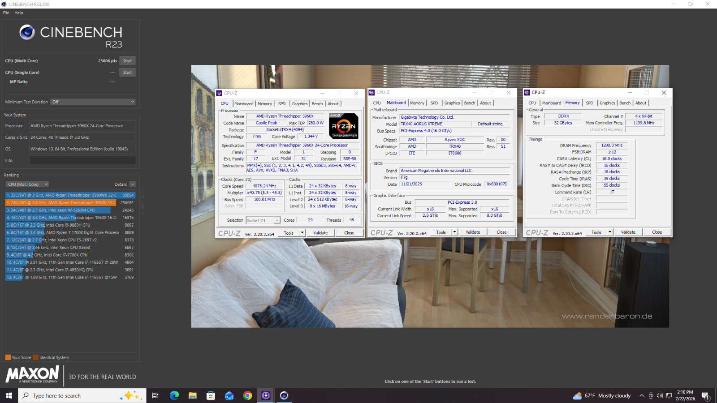Viewport: 717px width, 403px height.
Task: Open the Graphics tab in the Mainboard window
Action: click(452, 103)
